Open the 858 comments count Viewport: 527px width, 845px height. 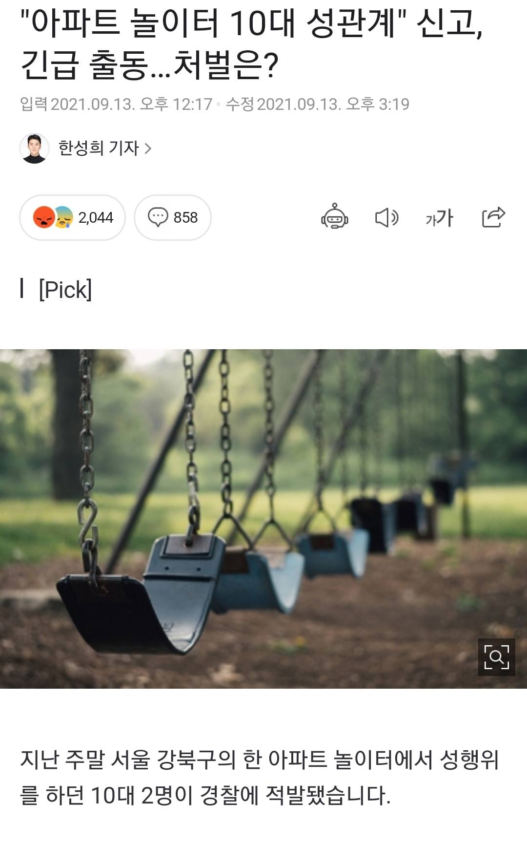185,217
